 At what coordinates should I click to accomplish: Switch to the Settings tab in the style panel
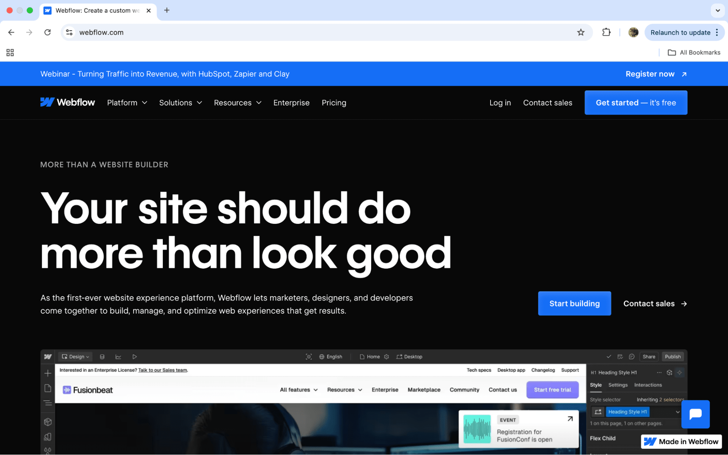point(618,385)
